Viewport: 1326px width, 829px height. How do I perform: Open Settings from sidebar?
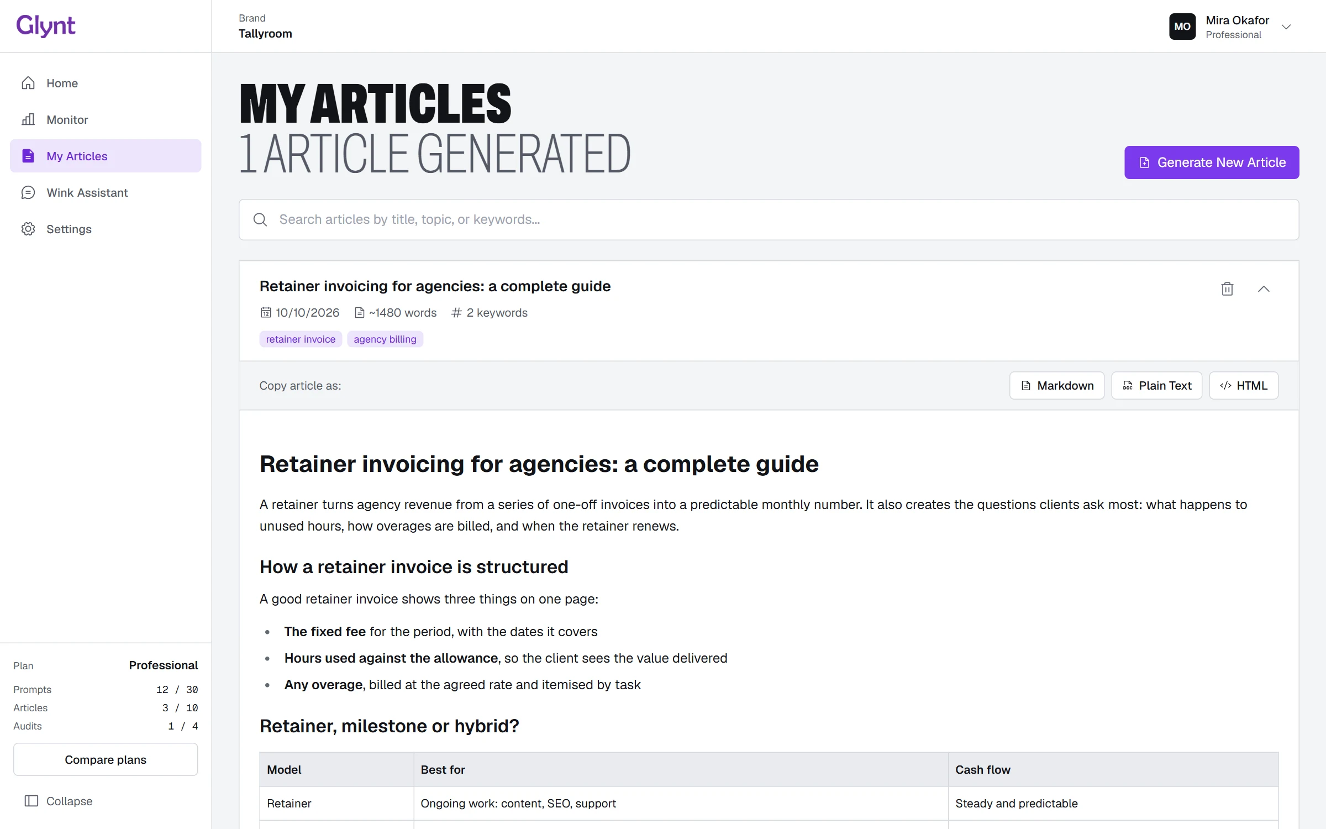[106, 229]
